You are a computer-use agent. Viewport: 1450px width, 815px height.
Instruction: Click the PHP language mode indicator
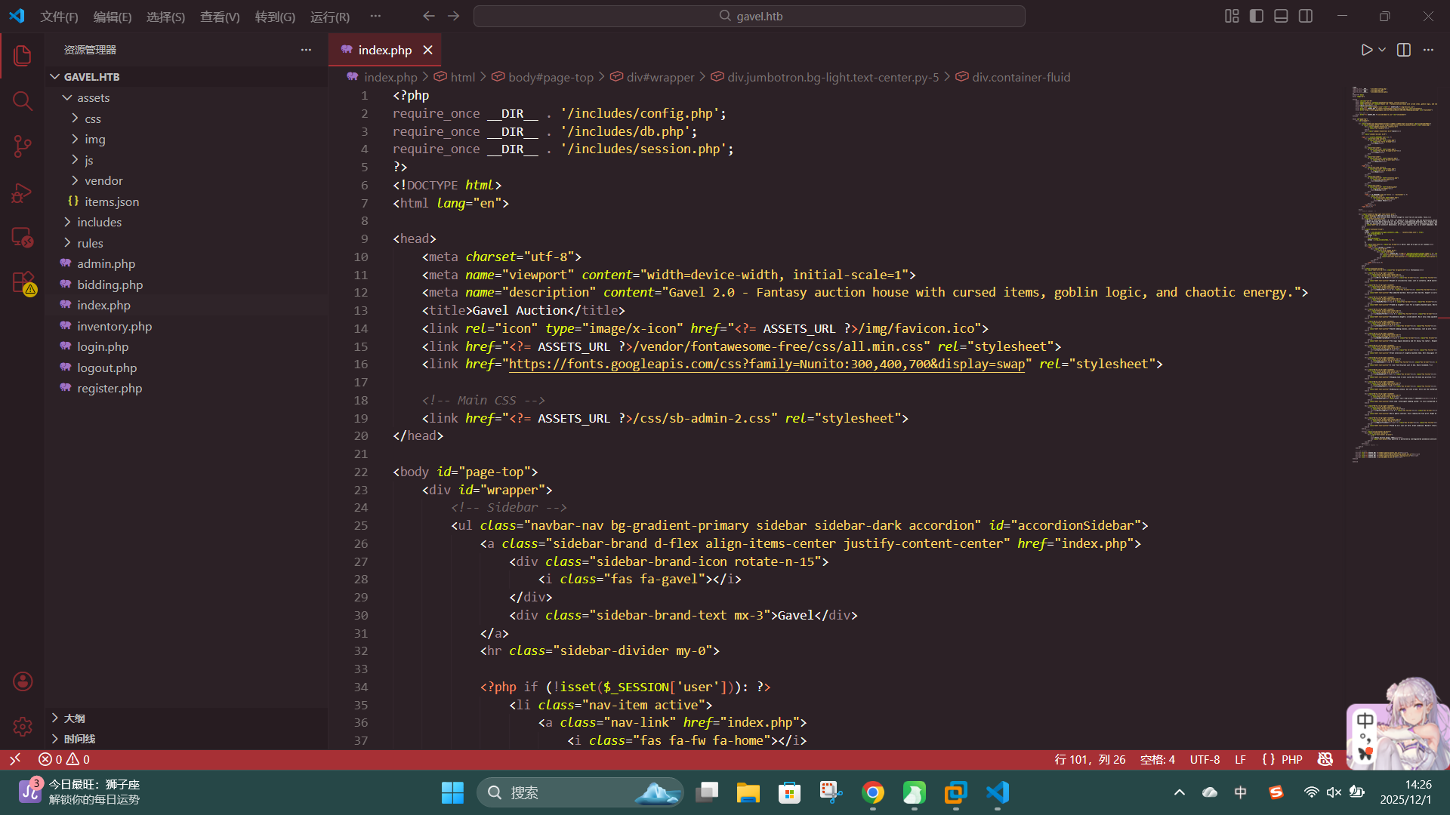[x=1291, y=759]
